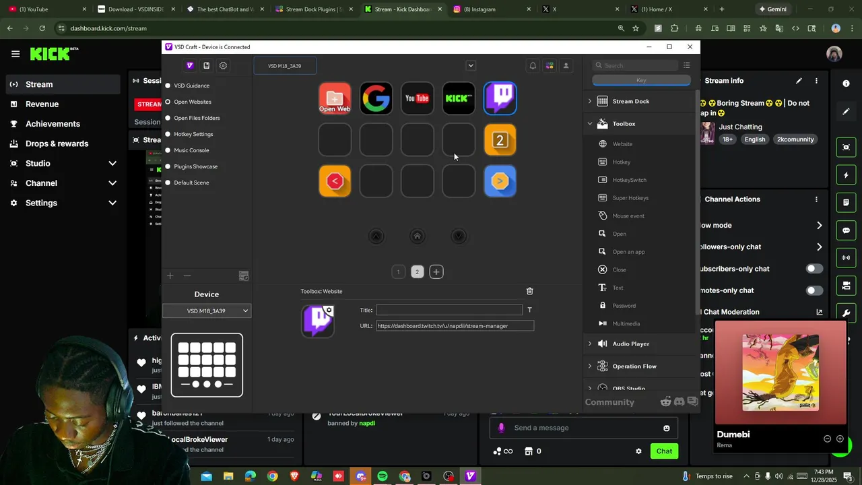The image size is (862, 485).
Task: Open VSD Craft settings gear icon
Action: coord(223,65)
